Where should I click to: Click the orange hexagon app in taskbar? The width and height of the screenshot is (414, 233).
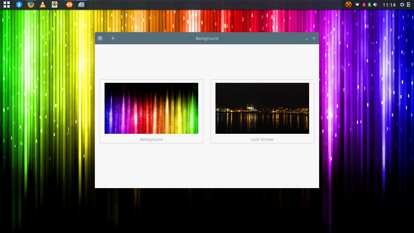[69, 5]
